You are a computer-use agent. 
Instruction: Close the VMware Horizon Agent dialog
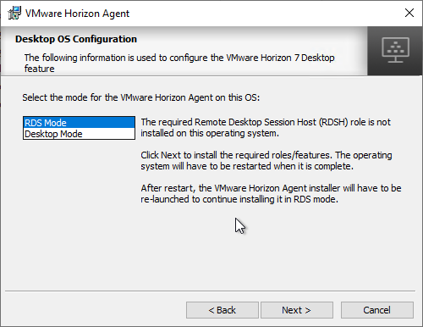click(409, 13)
